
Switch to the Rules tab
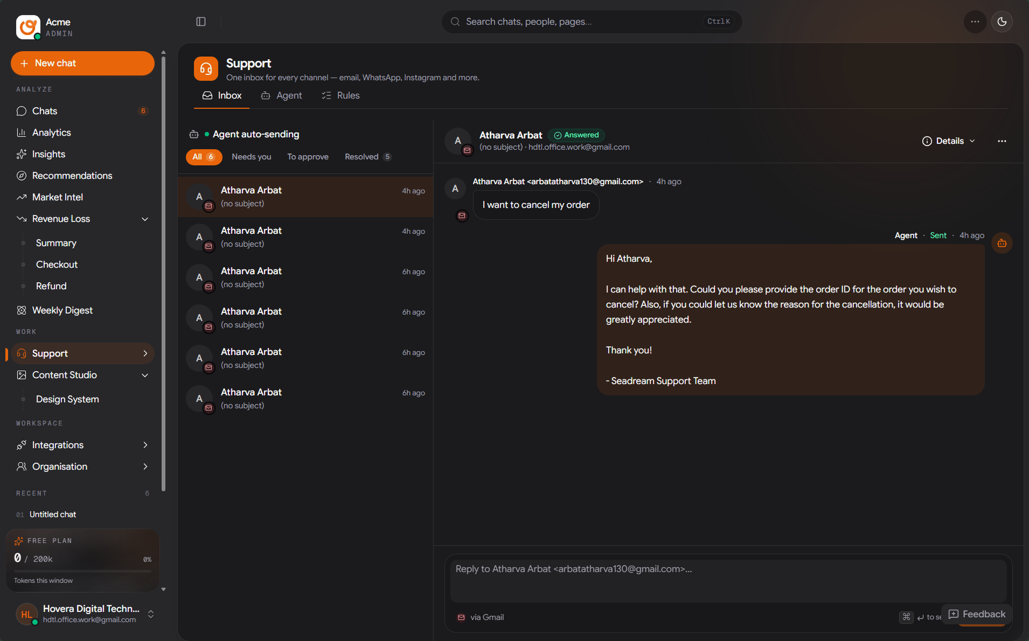click(340, 95)
